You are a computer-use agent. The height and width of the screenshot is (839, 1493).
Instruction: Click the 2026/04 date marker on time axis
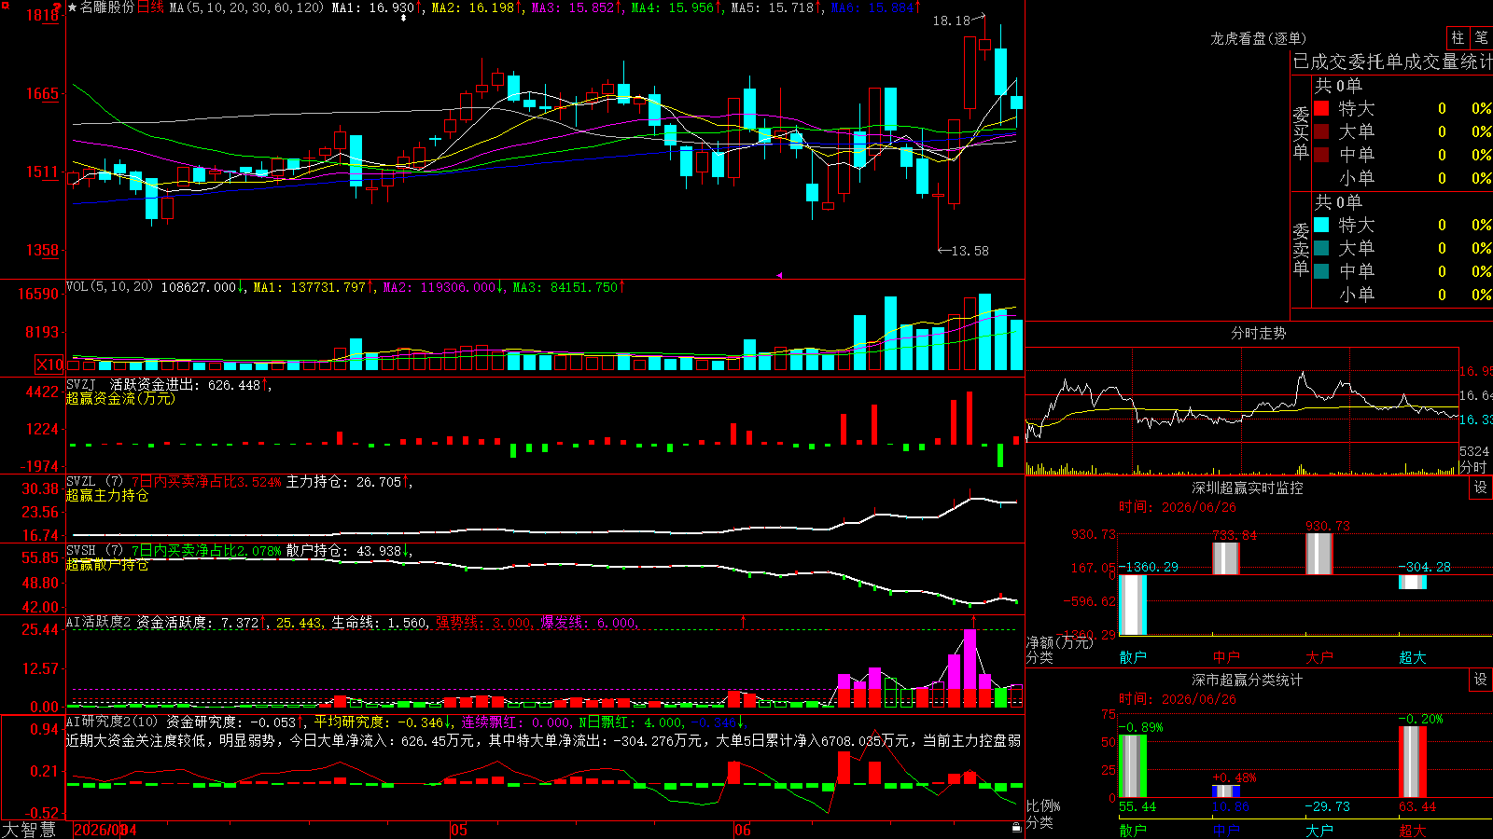(x=105, y=830)
